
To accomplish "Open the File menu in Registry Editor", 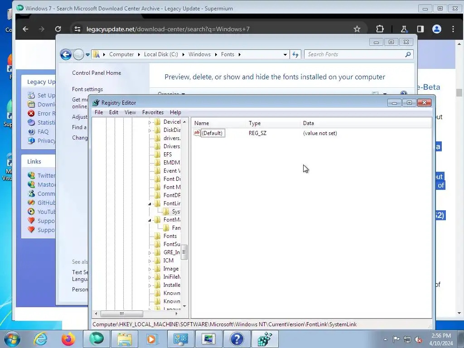I will pyautogui.click(x=98, y=112).
